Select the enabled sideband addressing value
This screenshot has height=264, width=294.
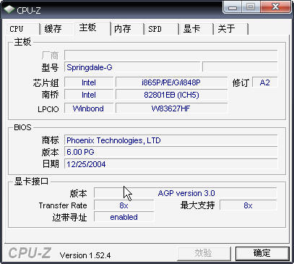pos(124,217)
